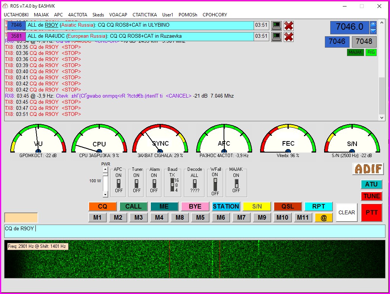Toggle the APC on/off switch

point(118,183)
